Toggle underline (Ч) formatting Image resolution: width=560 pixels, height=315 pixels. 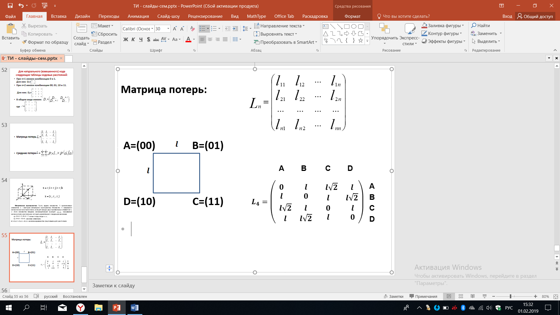141,39
